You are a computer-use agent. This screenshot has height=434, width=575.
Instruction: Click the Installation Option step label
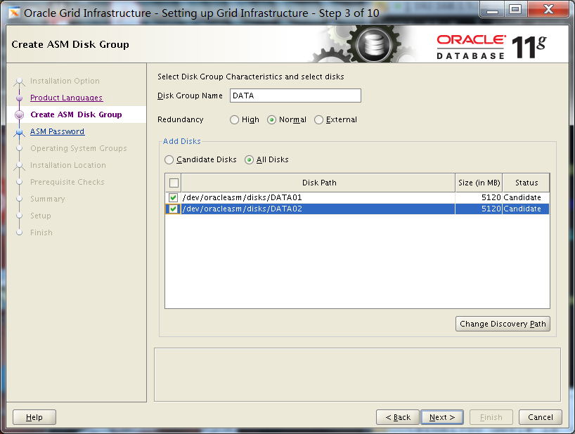pyautogui.click(x=65, y=81)
